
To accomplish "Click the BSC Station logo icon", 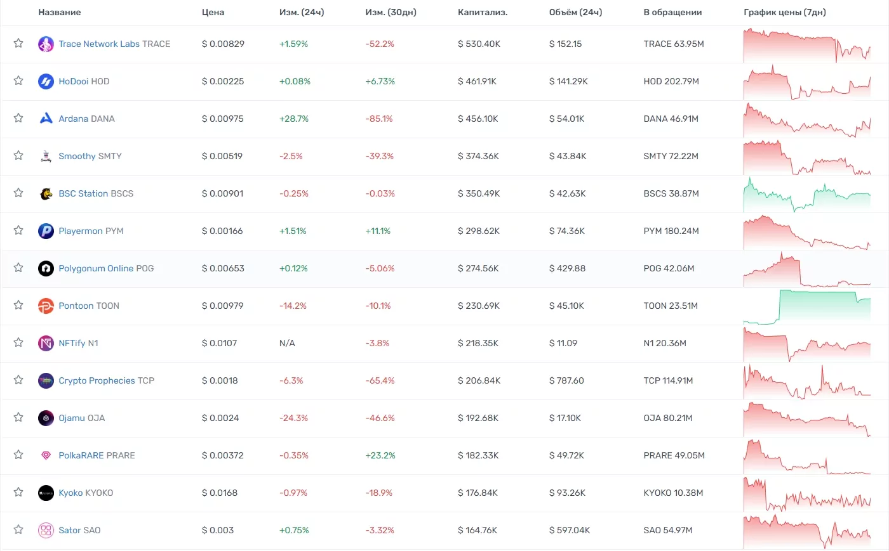I will (46, 193).
